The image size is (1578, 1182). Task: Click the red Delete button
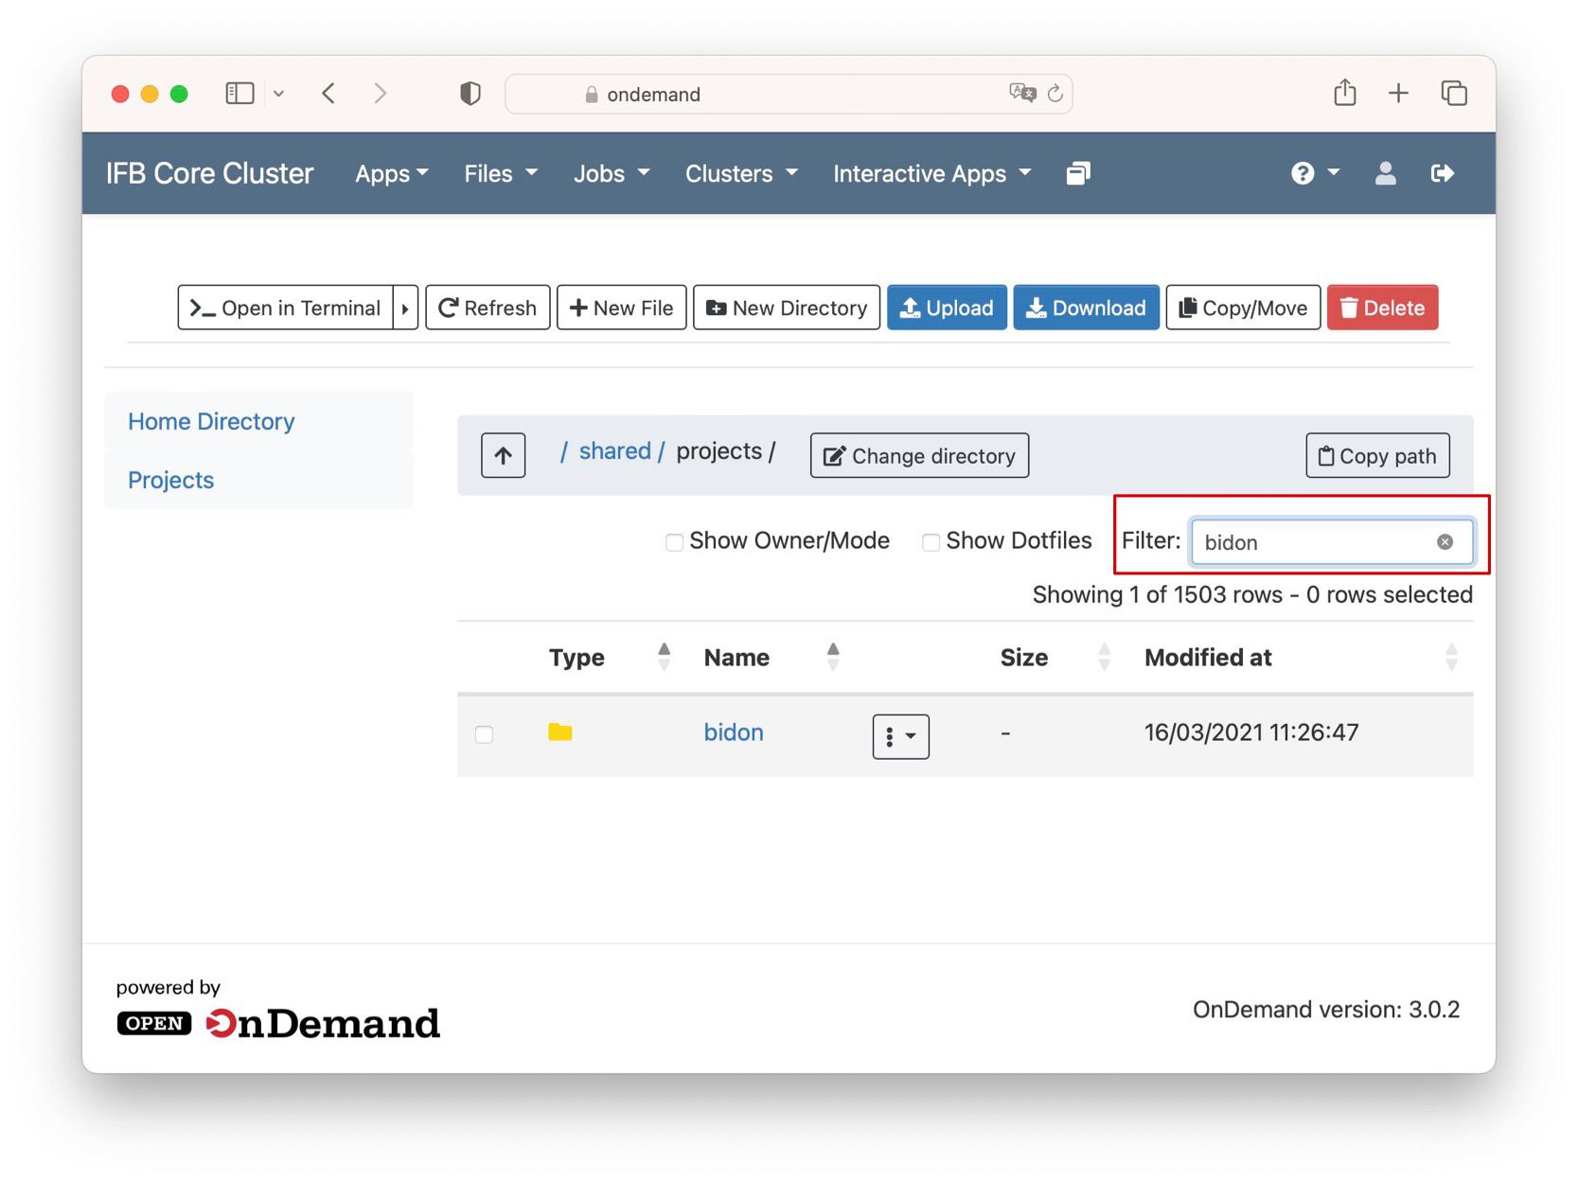click(x=1382, y=308)
